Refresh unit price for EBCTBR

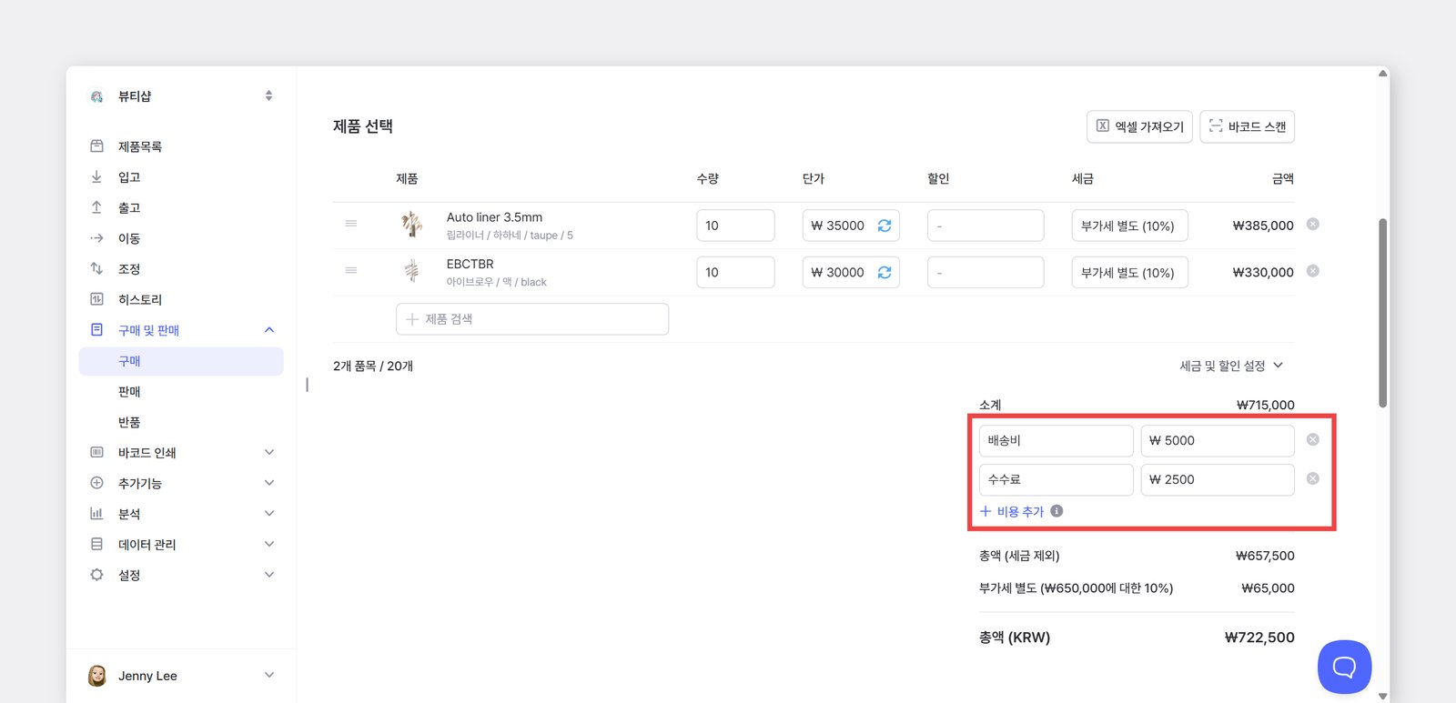tap(884, 272)
